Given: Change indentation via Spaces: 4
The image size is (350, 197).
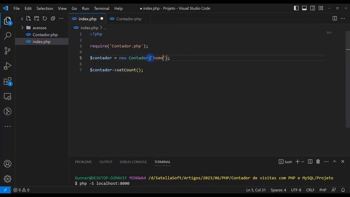Looking at the screenshot, I should 278,190.
